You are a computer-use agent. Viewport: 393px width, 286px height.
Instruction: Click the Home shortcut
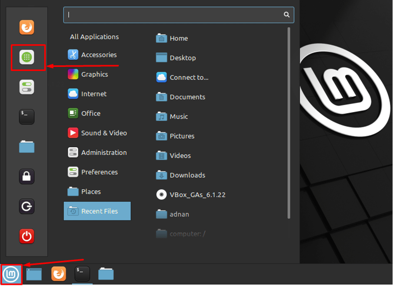[178, 38]
